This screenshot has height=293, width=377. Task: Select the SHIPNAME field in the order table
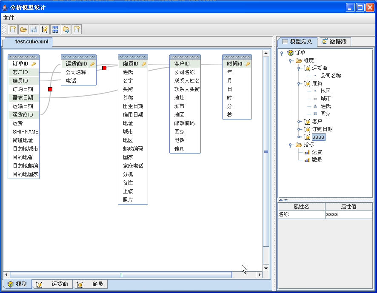pyautogui.click(x=23, y=132)
